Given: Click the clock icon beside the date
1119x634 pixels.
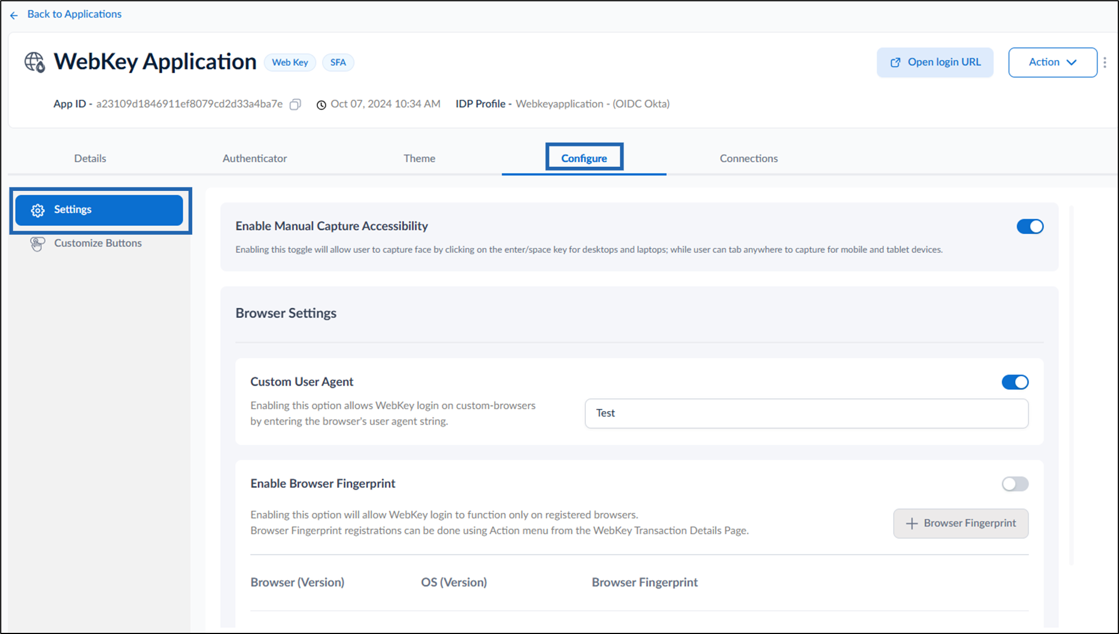Looking at the screenshot, I should click(321, 105).
